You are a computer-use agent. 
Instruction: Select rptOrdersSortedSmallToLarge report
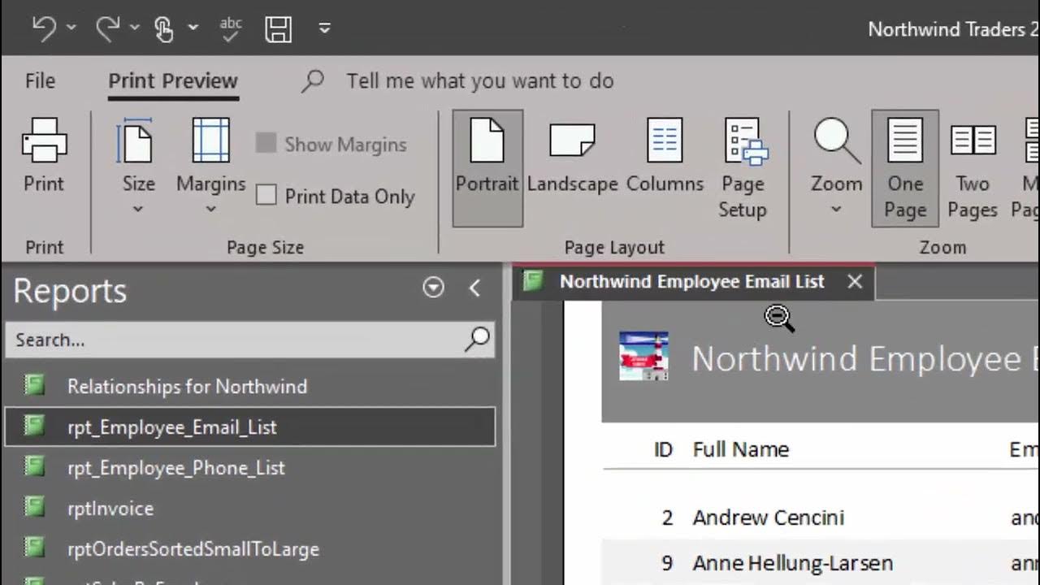(x=250, y=548)
